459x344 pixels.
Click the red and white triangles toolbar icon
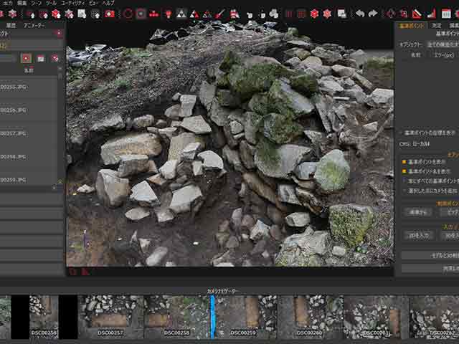(194, 14)
